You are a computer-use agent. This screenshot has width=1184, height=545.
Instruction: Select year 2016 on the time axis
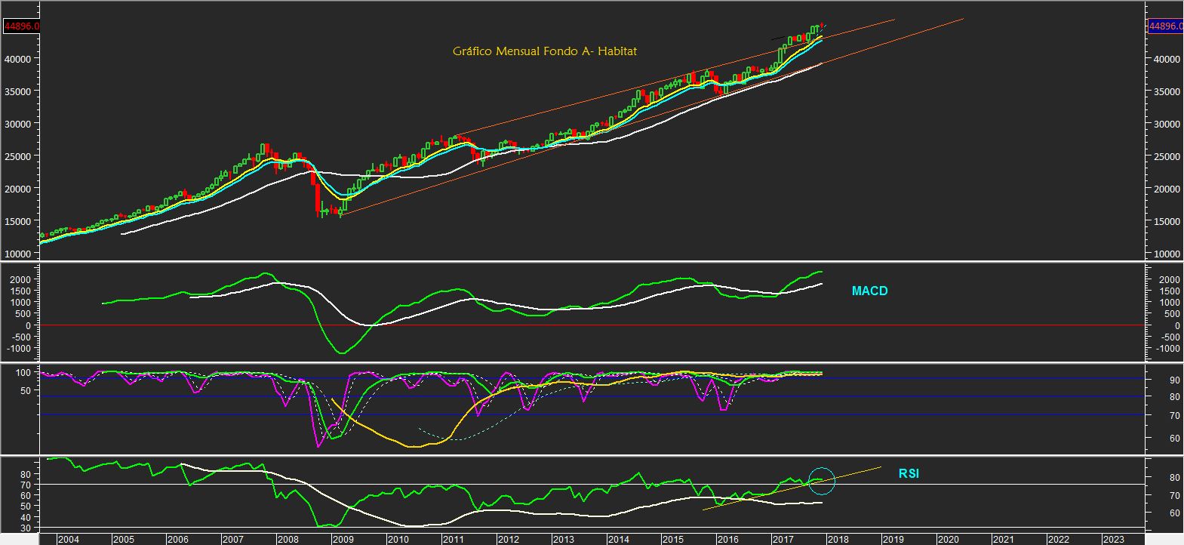728,539
